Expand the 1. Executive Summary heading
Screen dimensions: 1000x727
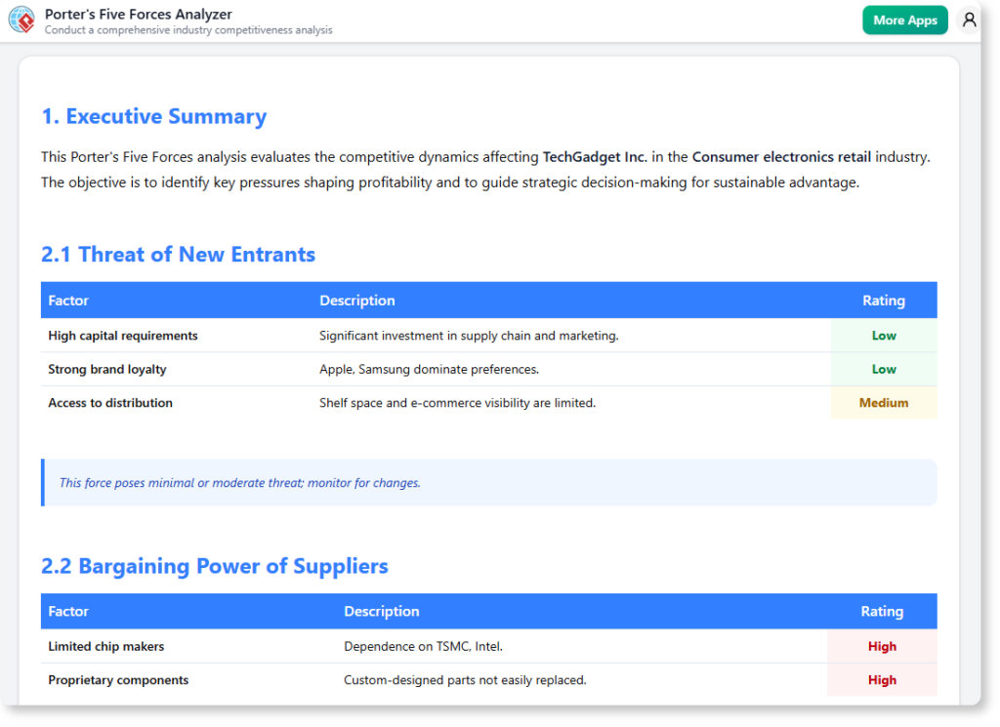pyautogui.click(x=153, y=116)
